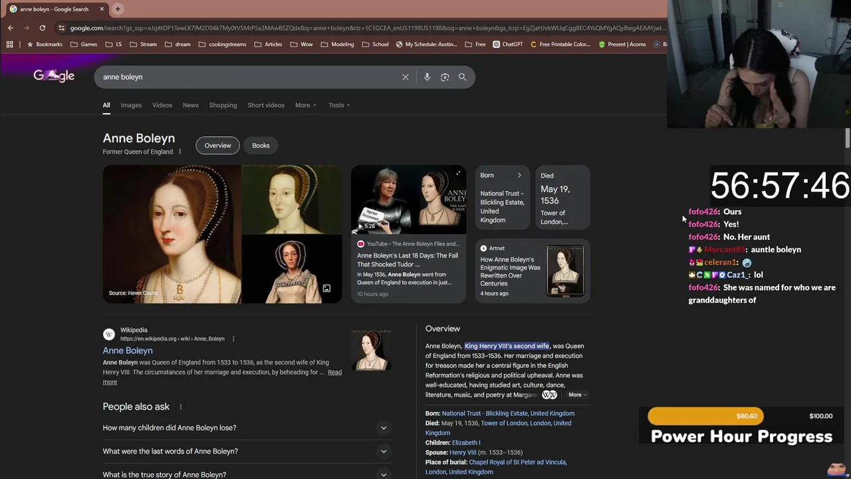Viewport: 851px width, 479px height.
Task: Open the Died May 19, 1536 card
Action: tap(562, 197)
